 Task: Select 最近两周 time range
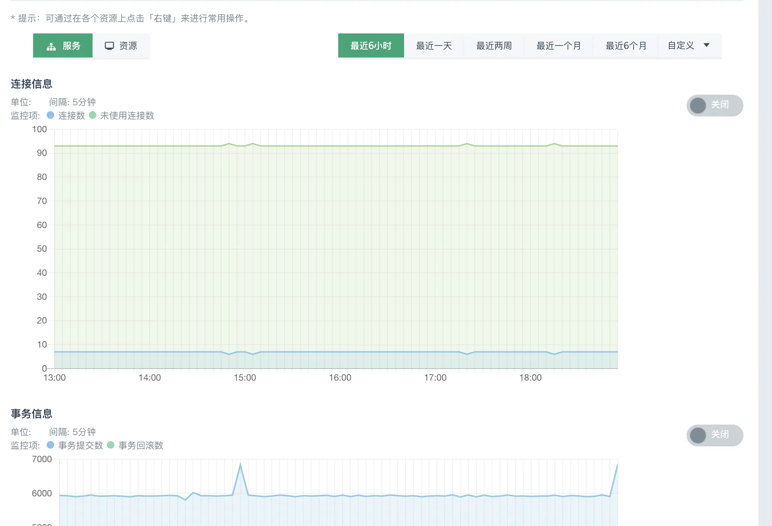point(494,45)
